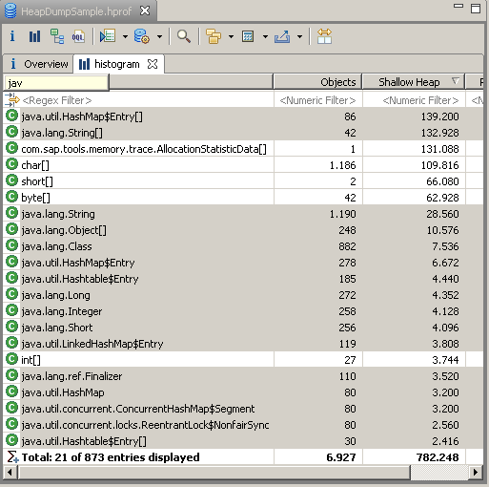
Task: Click class icon of java.util.Hashtable$Entry[] row
Action: (x=12, y=440)
